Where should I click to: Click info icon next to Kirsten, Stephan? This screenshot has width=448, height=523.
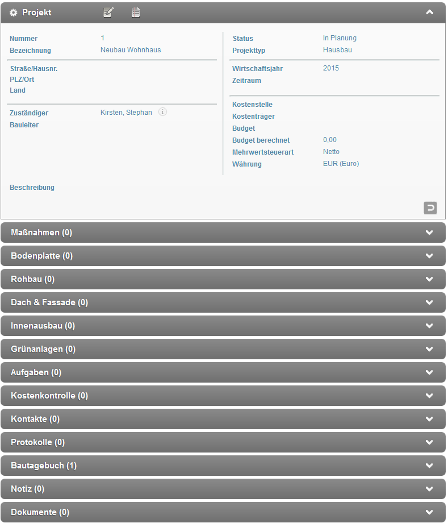[162, 112]
